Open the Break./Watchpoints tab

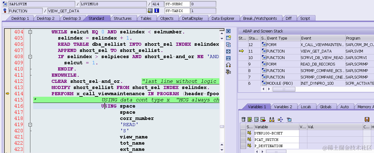click(x=260, y=18)
